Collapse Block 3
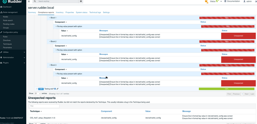Image resolution: width=257 pixels, height=124 pixels. point(50,65)
